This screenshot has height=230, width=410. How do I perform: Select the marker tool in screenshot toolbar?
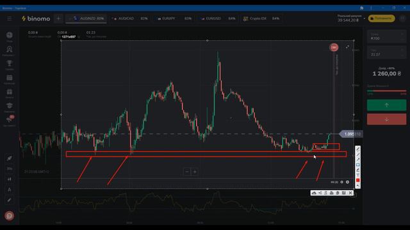(x=357, y=170)
